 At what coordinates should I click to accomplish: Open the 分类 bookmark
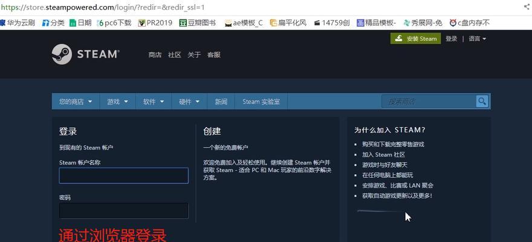click(x=53, y=23)
